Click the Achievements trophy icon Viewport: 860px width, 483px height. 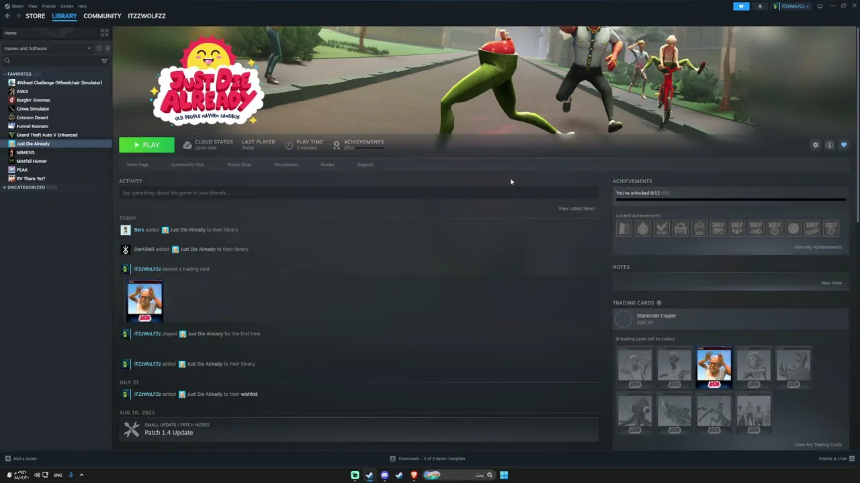(x=337, y=145)
